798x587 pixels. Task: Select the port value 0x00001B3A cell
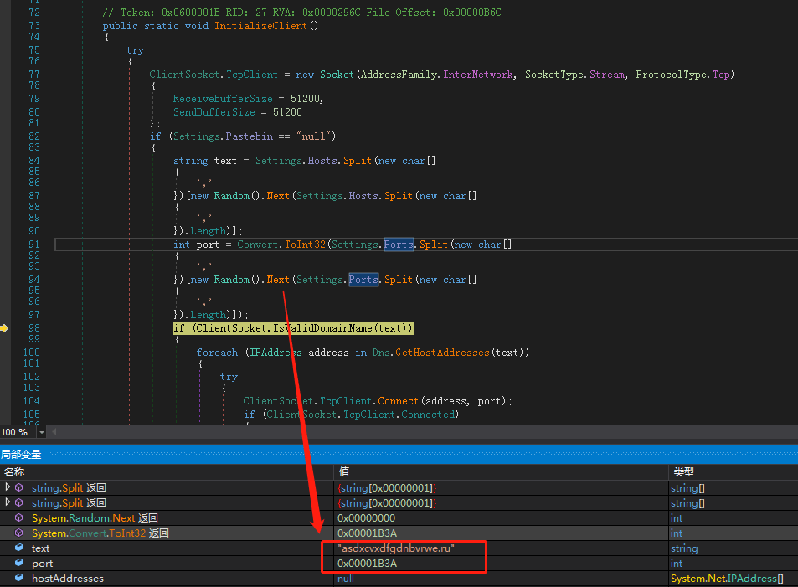point(367,563)
